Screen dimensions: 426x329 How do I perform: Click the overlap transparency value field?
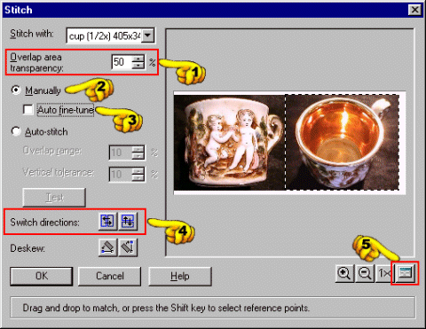(x=122, y=62)
